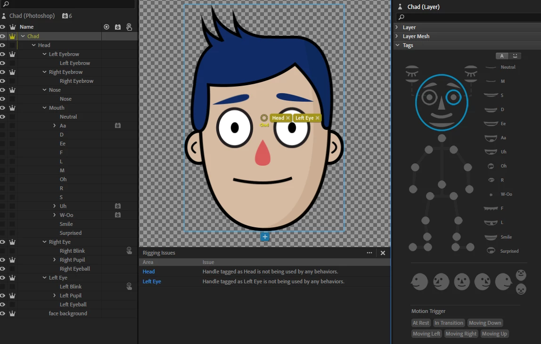
Task: Select the Left Profile head view tag
Action: 419,281
